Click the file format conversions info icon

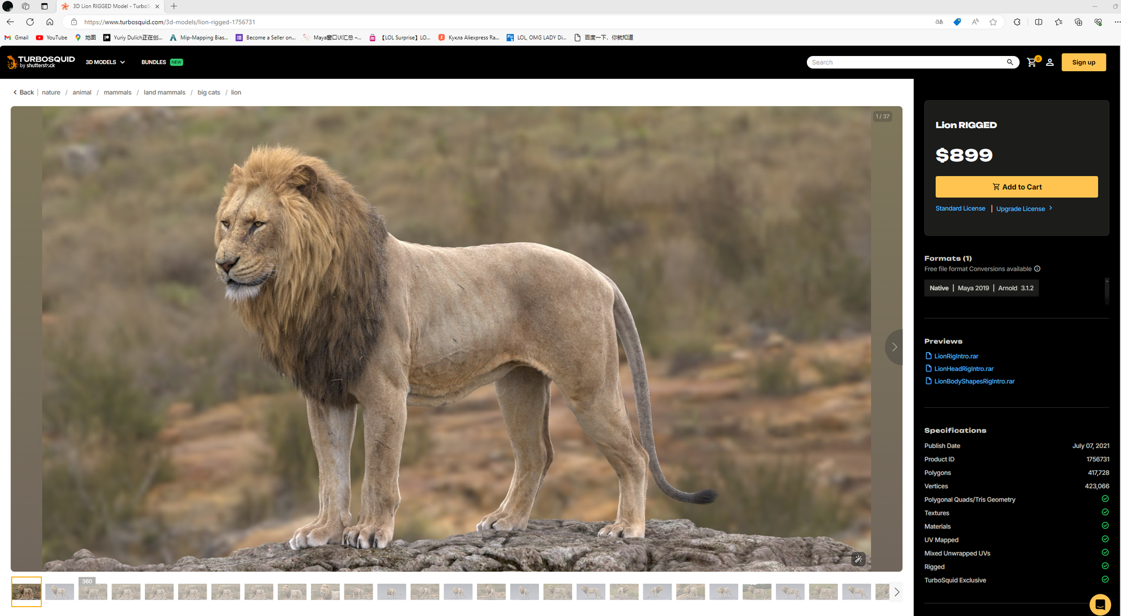click(1038, 269)
